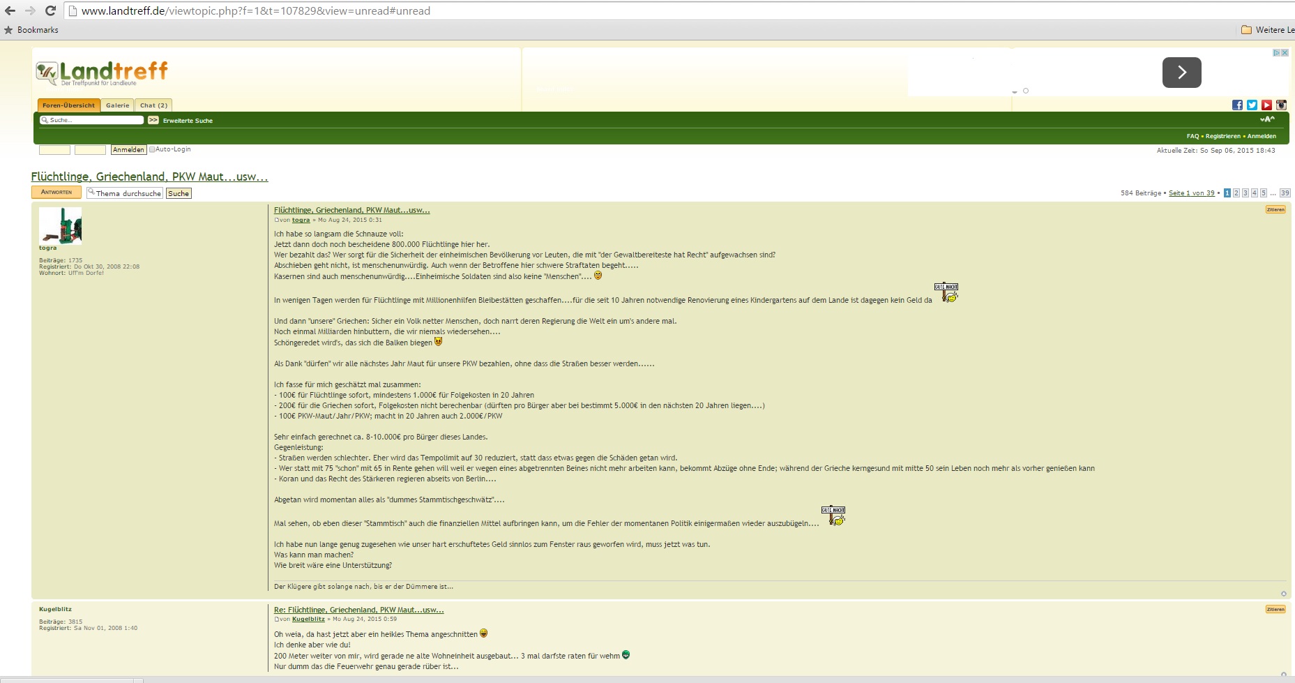Viewport: 1295px width, 683px height.
Task: Click the browser back arrow
Action: [10, 10]
